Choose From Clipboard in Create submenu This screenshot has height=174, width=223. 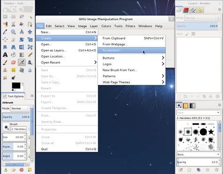pyautogui.click(x=132, y=38)
